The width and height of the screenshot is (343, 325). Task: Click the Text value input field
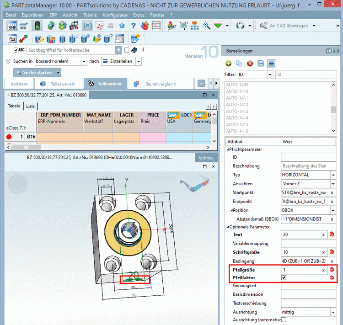(x=301, y=234)
